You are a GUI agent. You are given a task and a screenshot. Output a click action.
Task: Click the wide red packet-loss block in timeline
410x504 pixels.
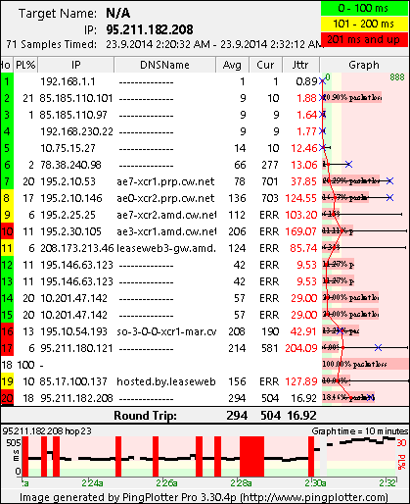tap(251, 456)
